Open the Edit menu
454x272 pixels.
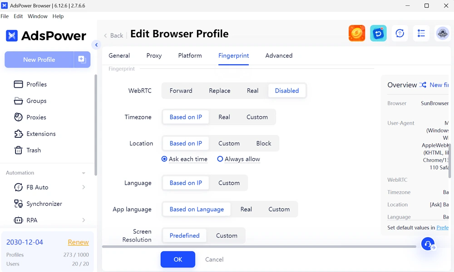(18, 16)
